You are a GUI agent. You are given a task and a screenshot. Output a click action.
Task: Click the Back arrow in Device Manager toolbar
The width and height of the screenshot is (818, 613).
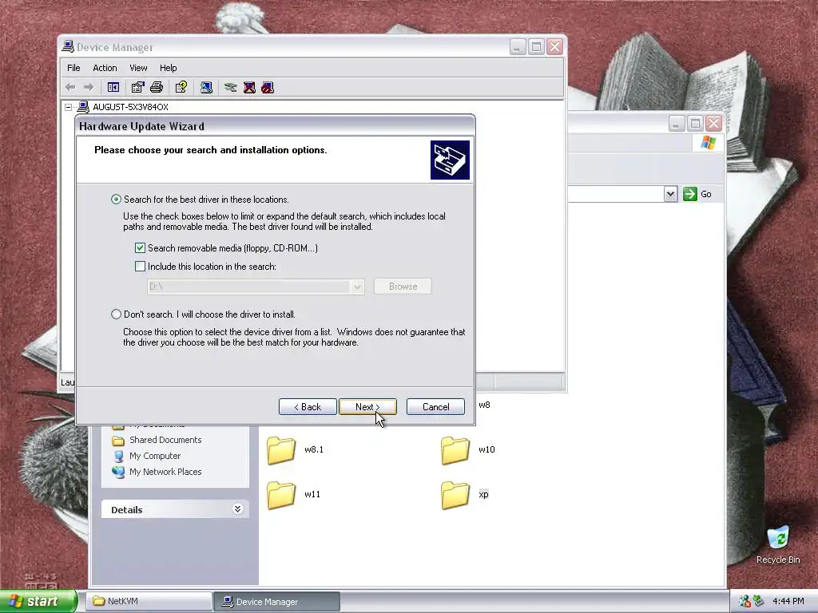coord(70,87)
